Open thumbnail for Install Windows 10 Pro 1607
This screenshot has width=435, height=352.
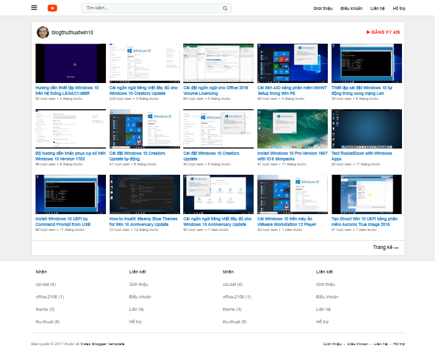(x=292, y=129)
